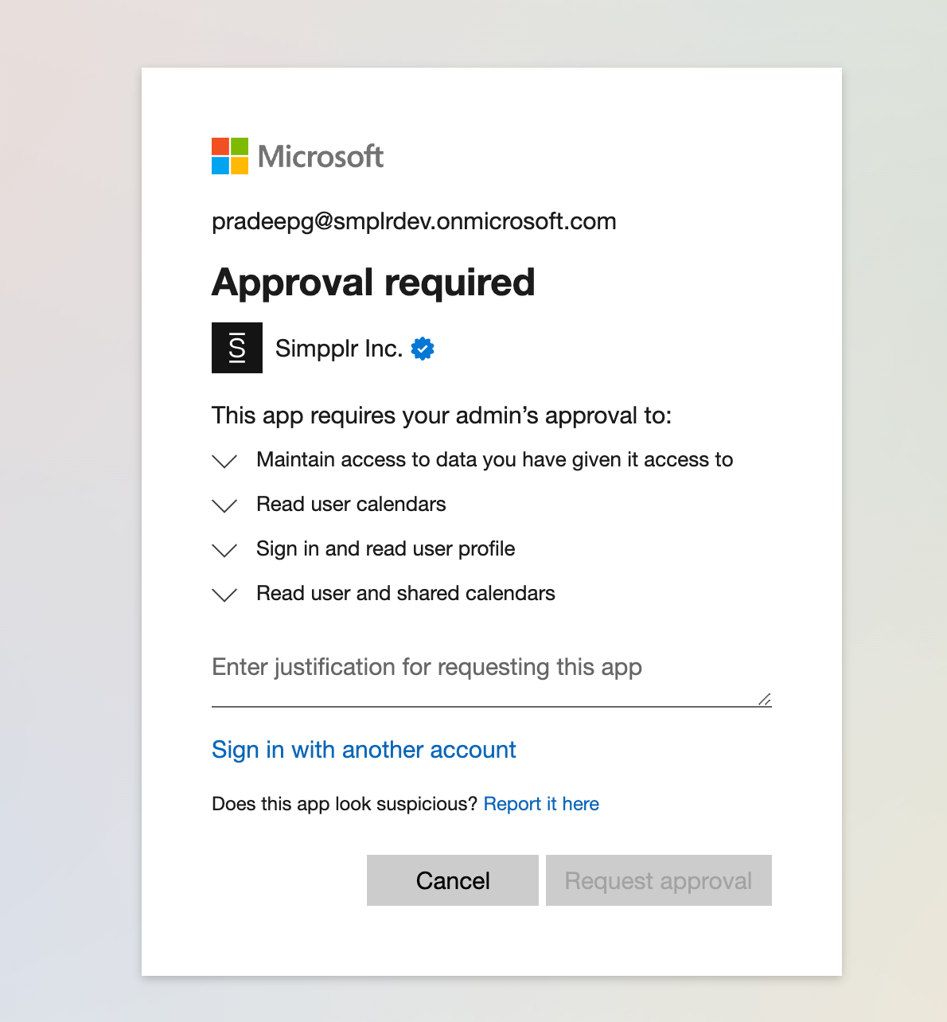Screen dimensions: 947x1022
Task: Expand the Maintain access permission details
Action: coord(224,461)
